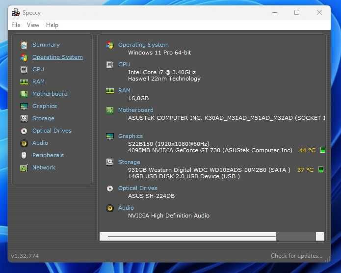This screenshot has width=341, height=273.
Task: Click Check for updates link
Action: 296,256
